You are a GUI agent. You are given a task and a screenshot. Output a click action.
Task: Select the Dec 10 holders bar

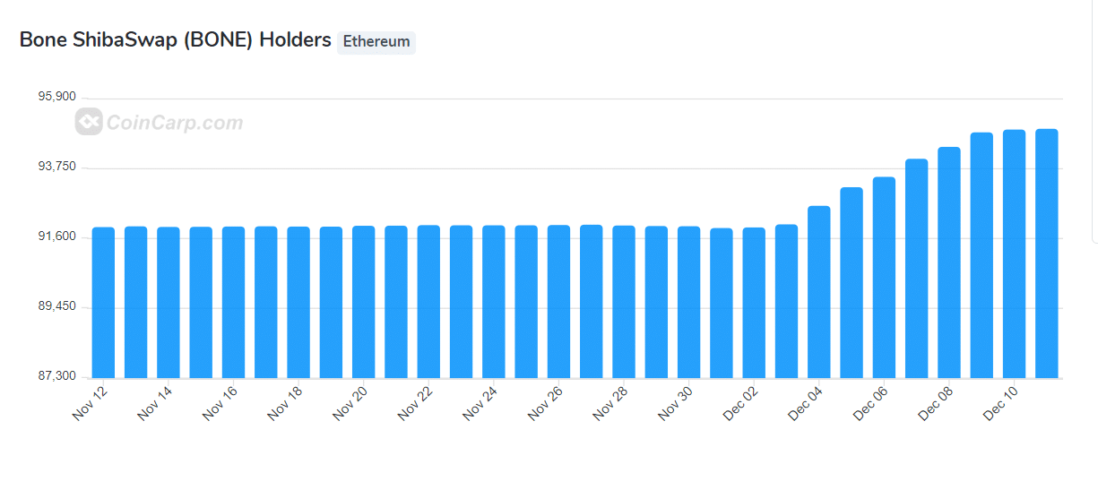click(1014, 254)
